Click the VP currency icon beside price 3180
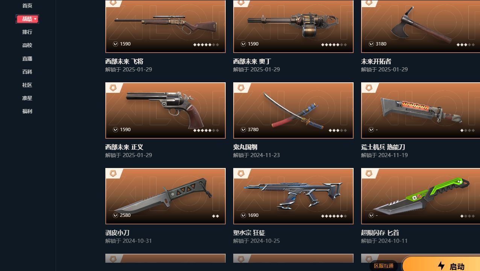 [371, 44]
